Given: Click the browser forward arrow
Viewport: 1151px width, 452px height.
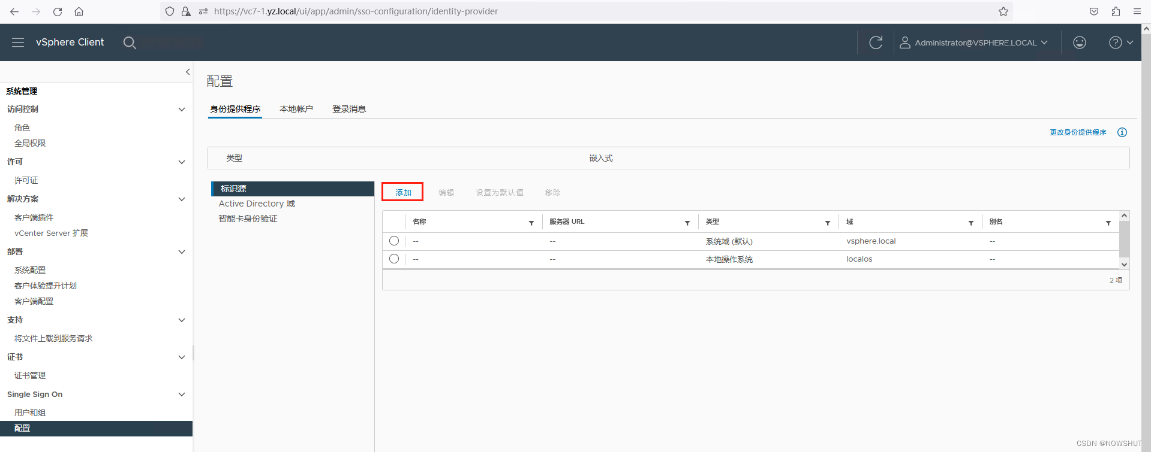Looking at the screenshot, I should click(36, 11).
